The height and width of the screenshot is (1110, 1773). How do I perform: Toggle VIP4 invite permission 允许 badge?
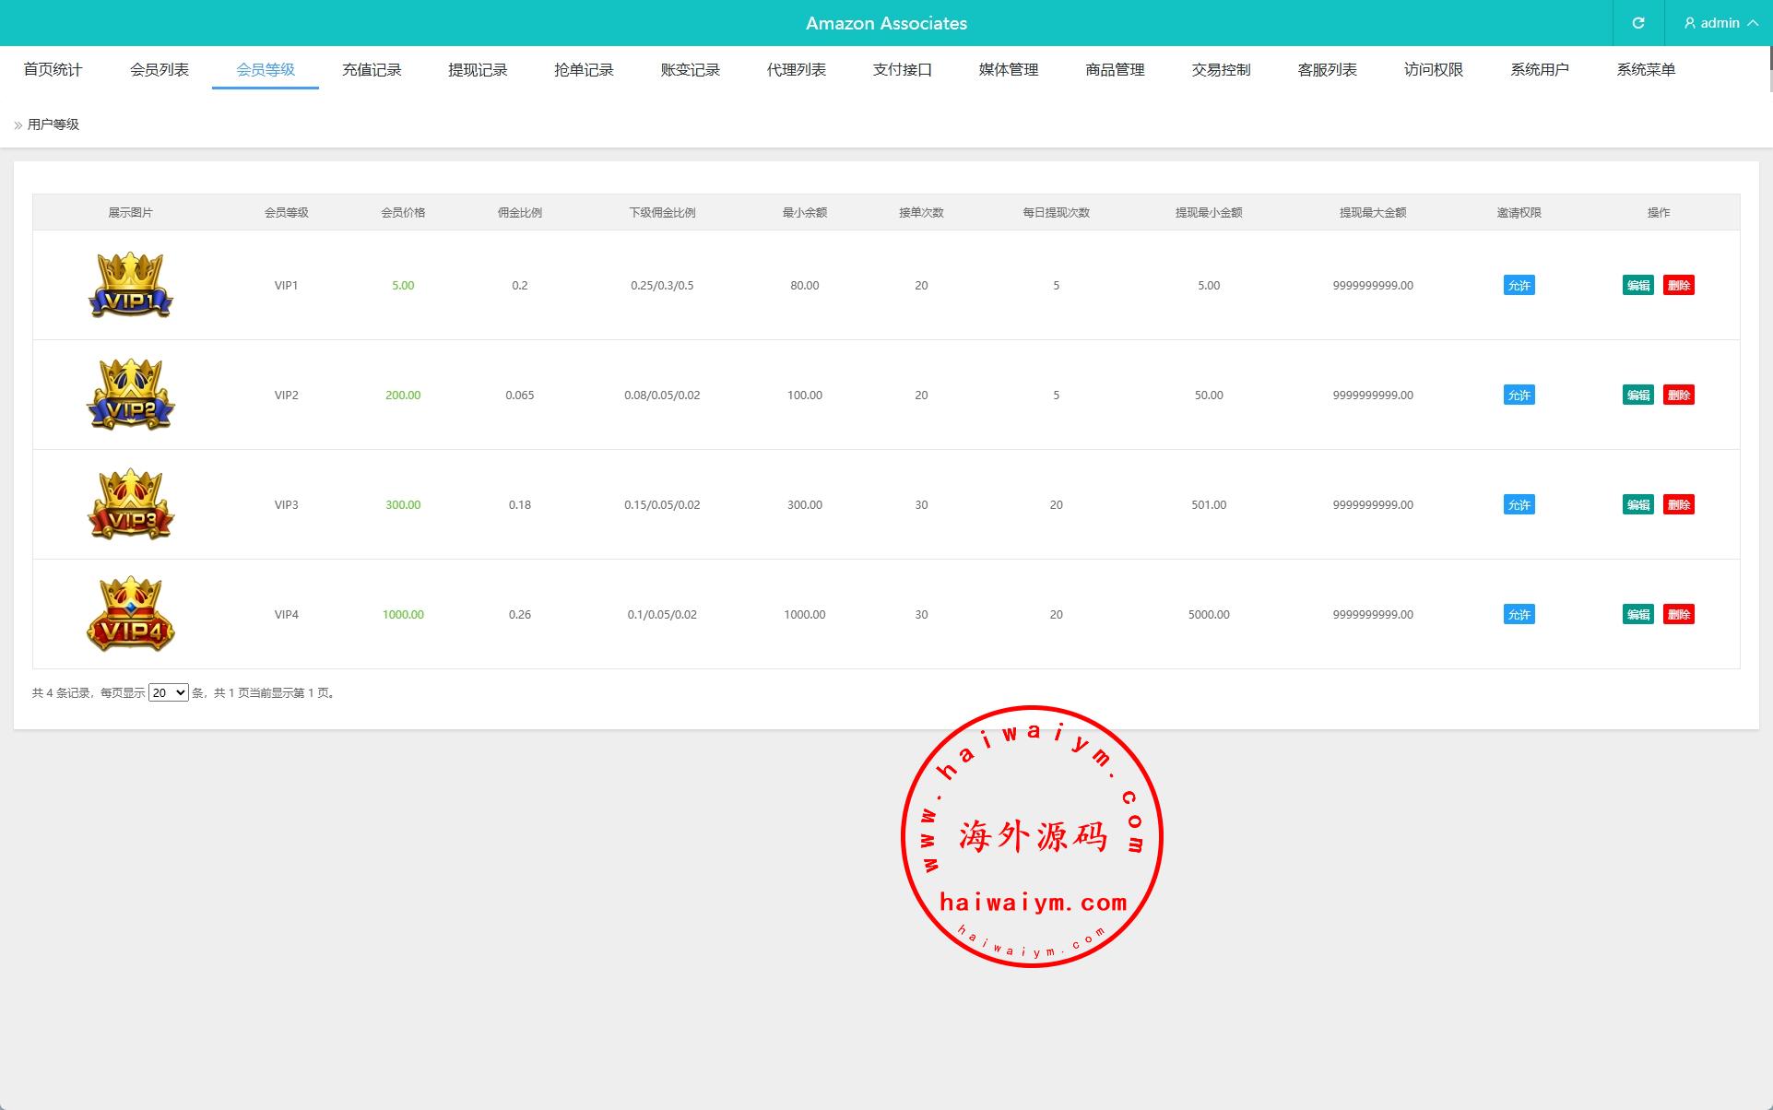(x=1519, y=614)
